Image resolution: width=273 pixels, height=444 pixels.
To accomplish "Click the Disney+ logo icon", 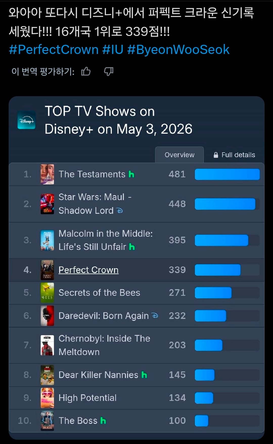I will point(27,120).
